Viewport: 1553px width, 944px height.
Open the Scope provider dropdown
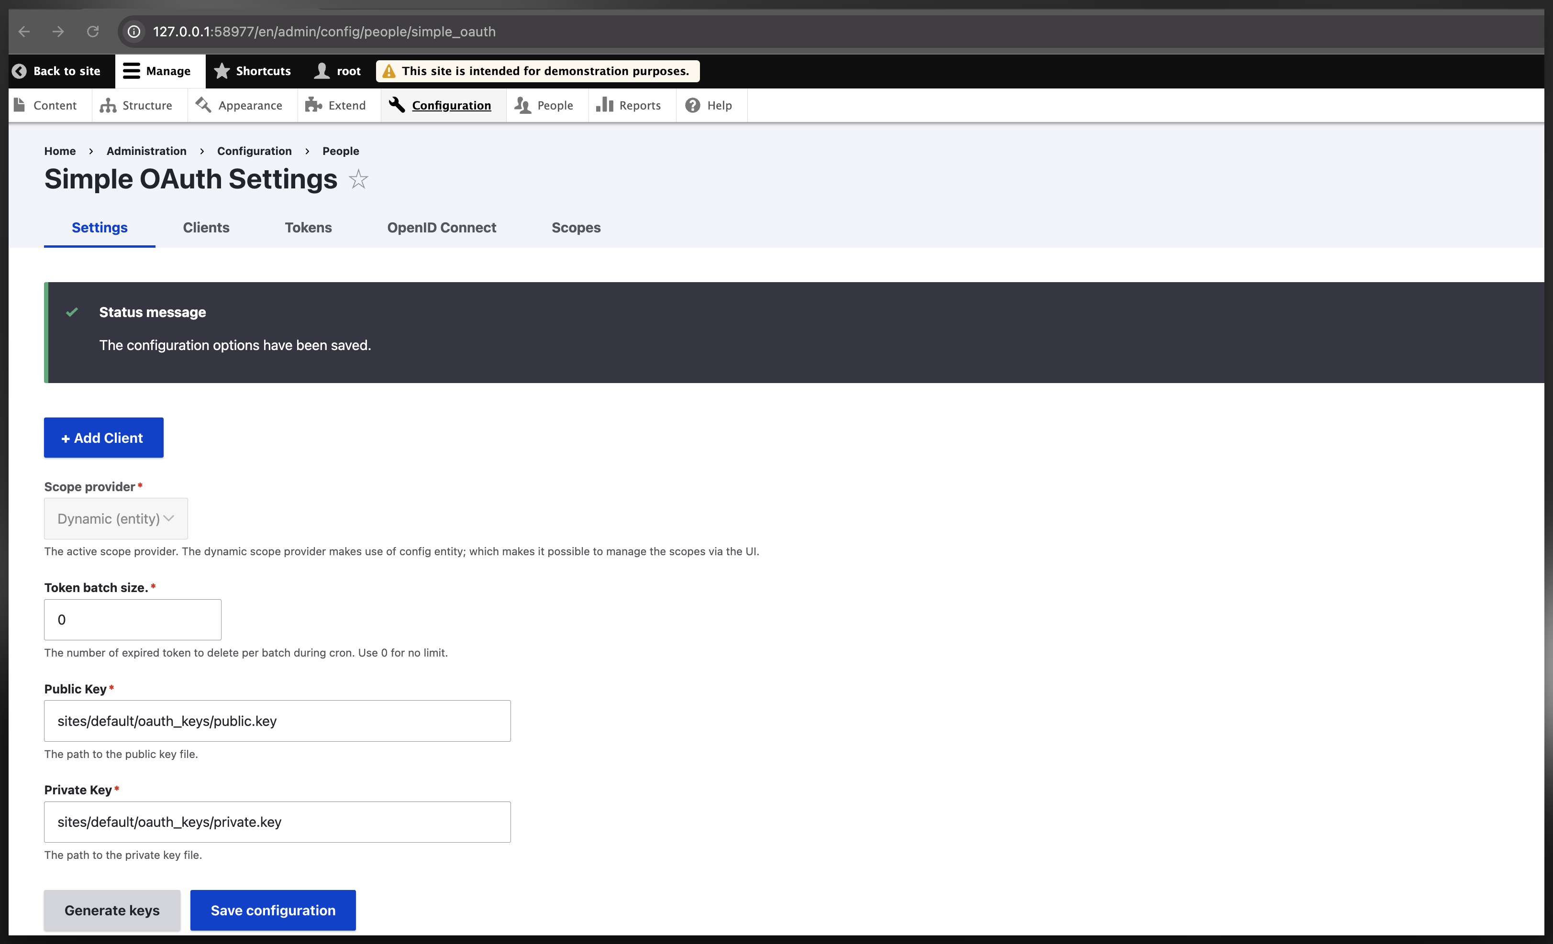[116, 519]
